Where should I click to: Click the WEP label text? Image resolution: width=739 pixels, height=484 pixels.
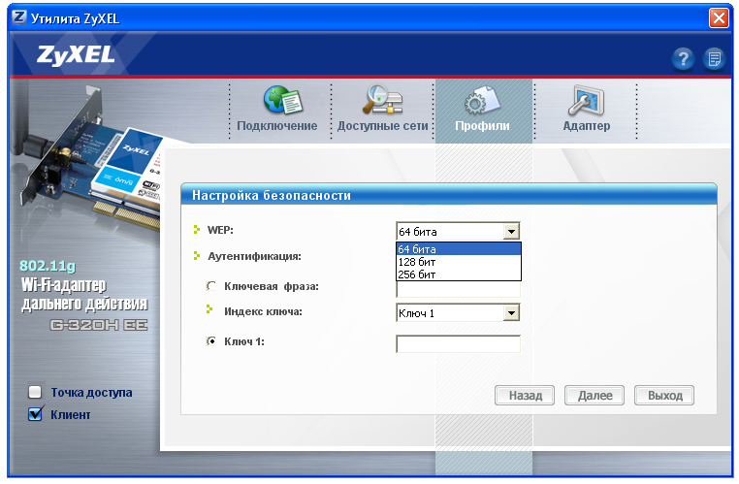tap(220, 230)
